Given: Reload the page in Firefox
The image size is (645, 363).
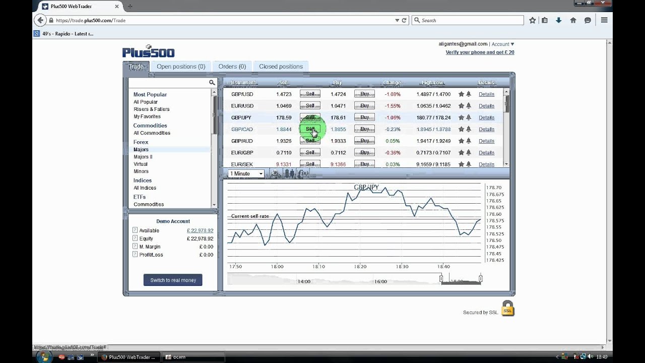Looking at the screenshot, I should point(404,20).
